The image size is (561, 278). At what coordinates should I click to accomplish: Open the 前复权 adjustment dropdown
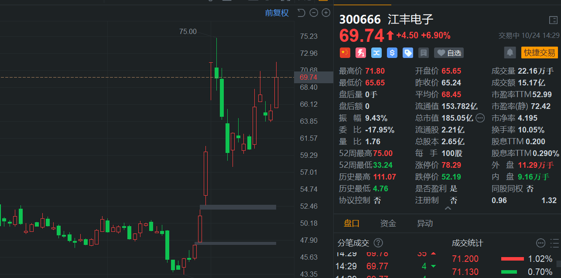pos(277,13)
